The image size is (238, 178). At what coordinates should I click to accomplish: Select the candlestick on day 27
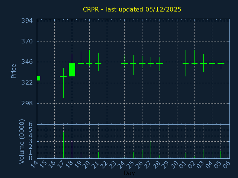(x=151, y=62)
